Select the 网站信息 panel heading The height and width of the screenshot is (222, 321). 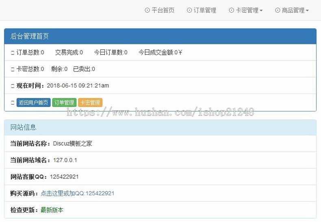(160, 127)
